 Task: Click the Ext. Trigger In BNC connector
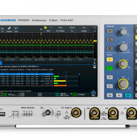click(x=76, y=113)
